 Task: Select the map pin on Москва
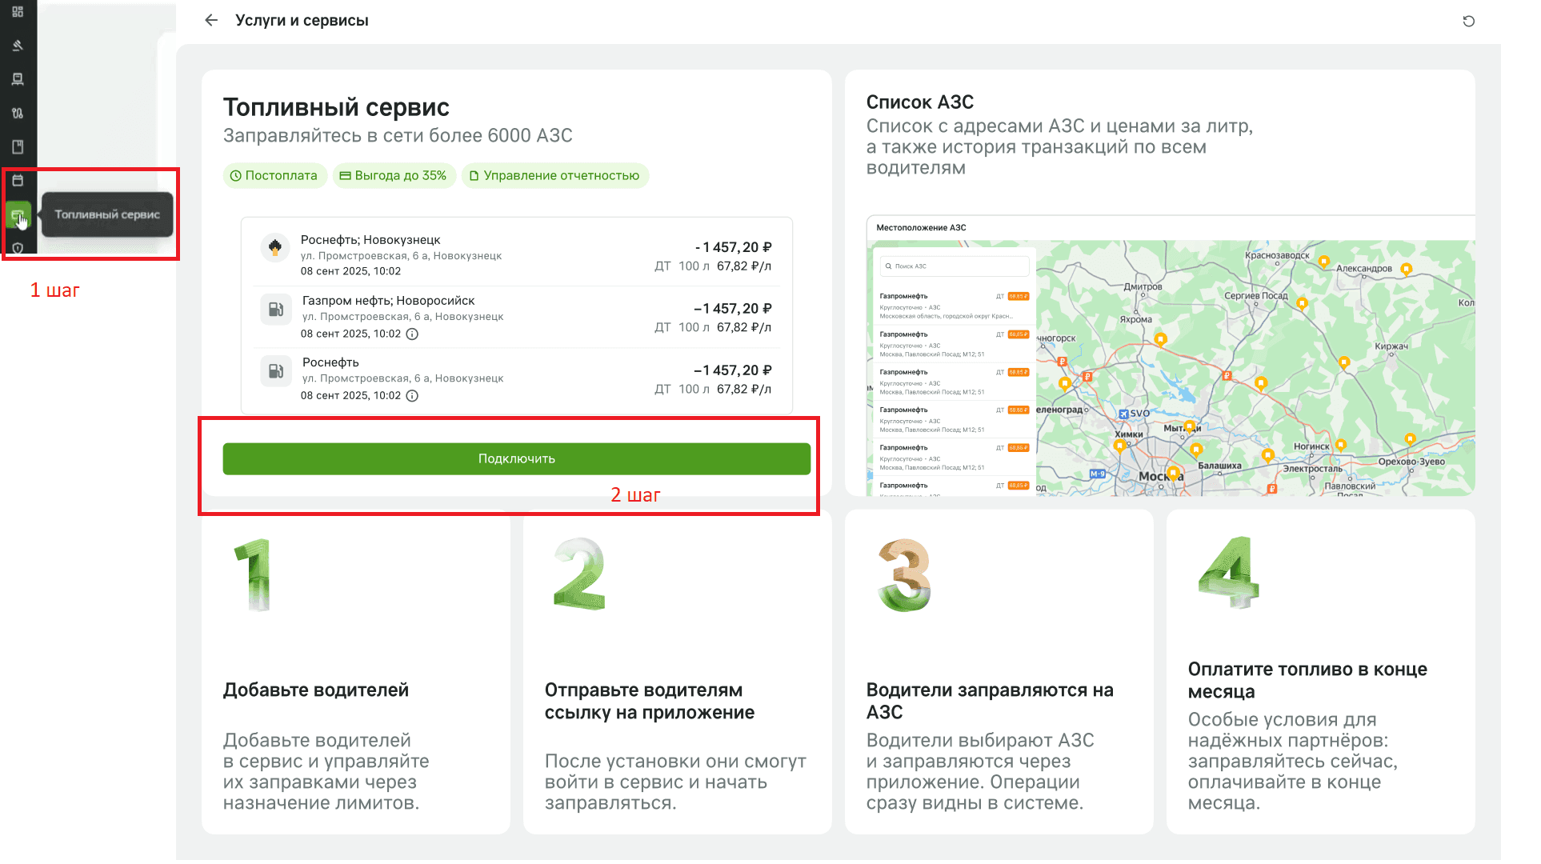[x=1173, y=473]
